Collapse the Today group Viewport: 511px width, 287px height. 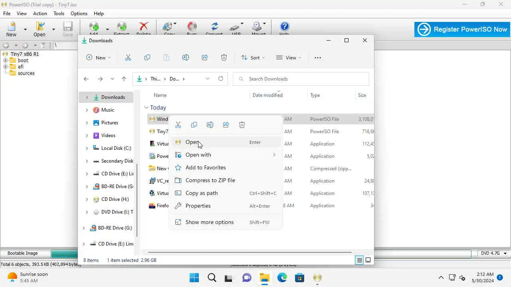click(146, 108)
